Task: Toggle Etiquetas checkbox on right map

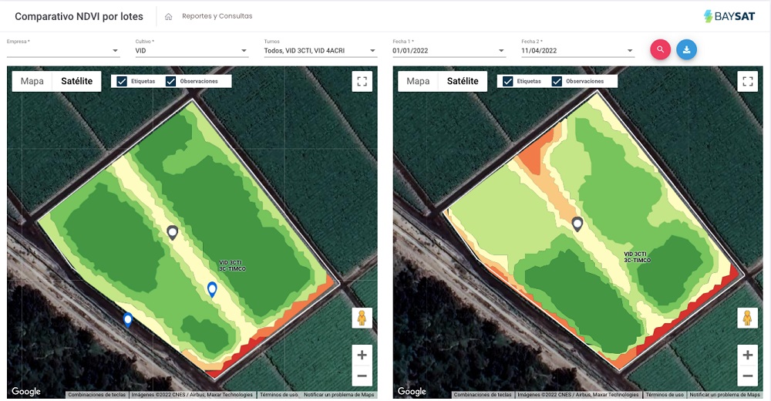Action: [x=507, y=81]
